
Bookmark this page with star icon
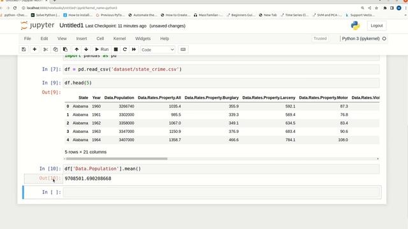coord(376,8)
